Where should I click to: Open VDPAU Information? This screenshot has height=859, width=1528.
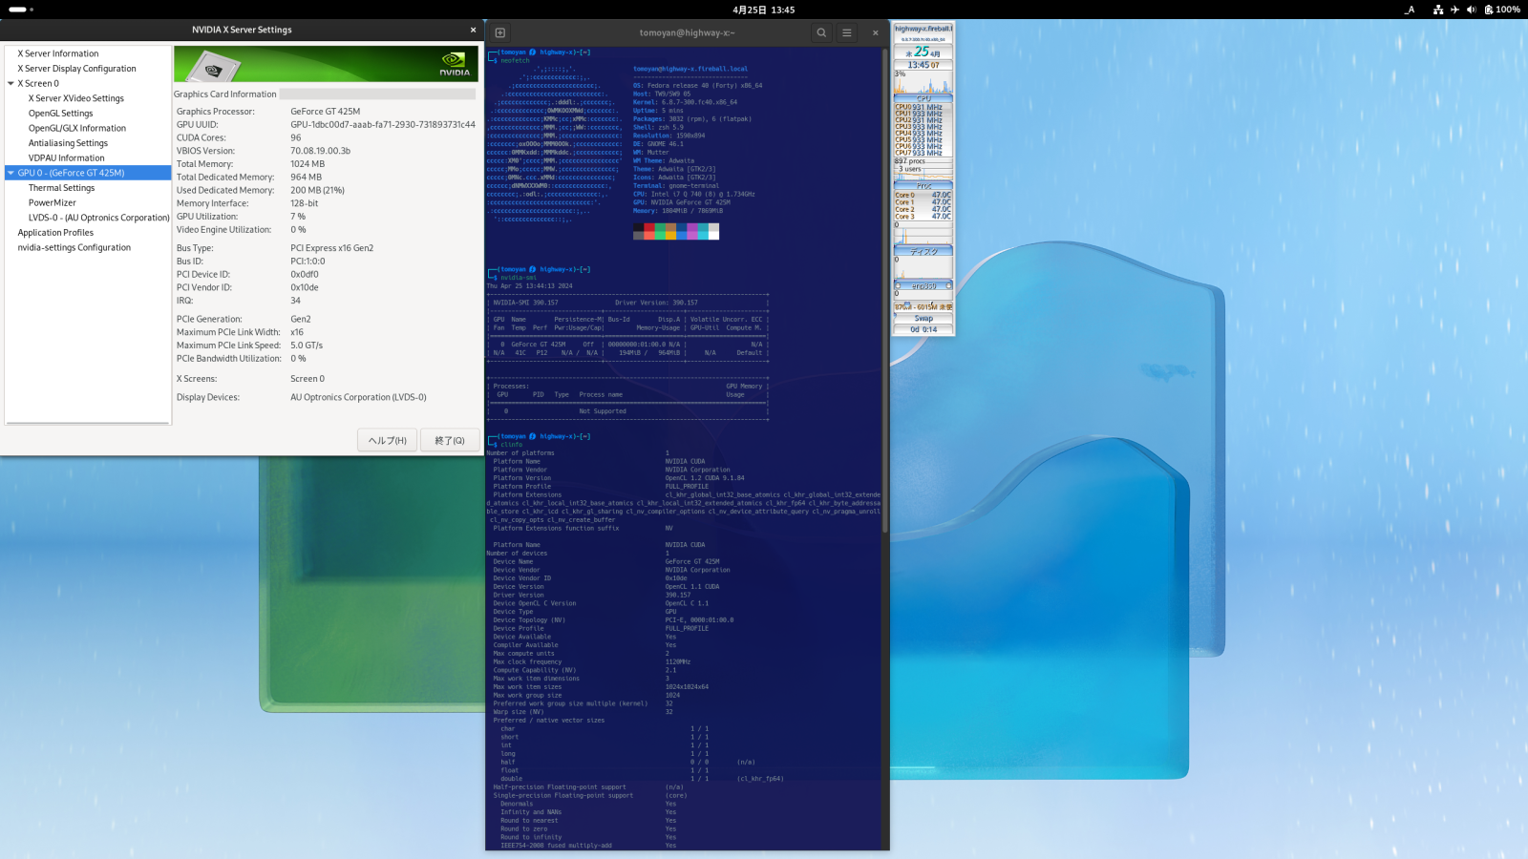[67, 158]
